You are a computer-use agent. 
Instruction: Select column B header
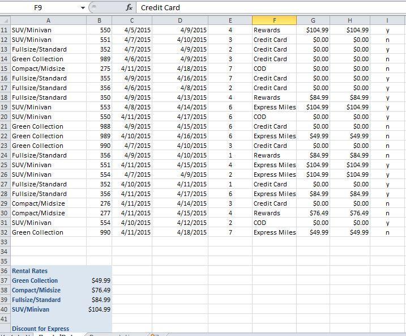point(99,20)
